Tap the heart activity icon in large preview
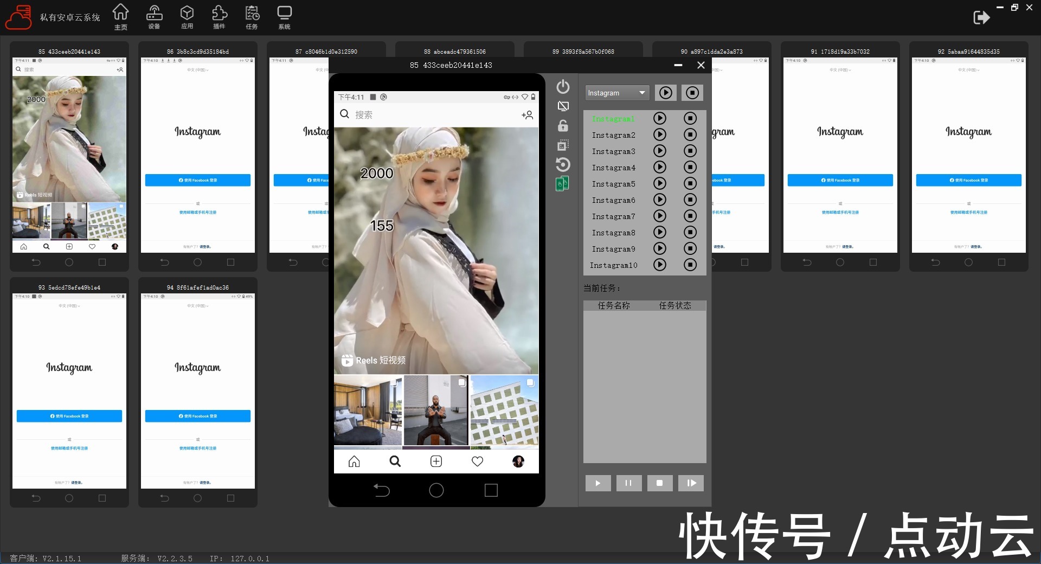Screen dimensions: 1041x564 [477, 462]
